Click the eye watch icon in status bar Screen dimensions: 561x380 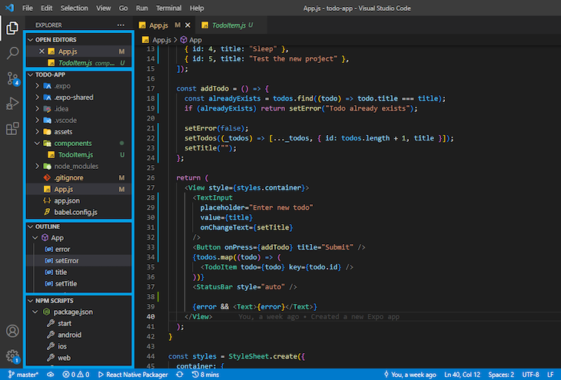51,375
